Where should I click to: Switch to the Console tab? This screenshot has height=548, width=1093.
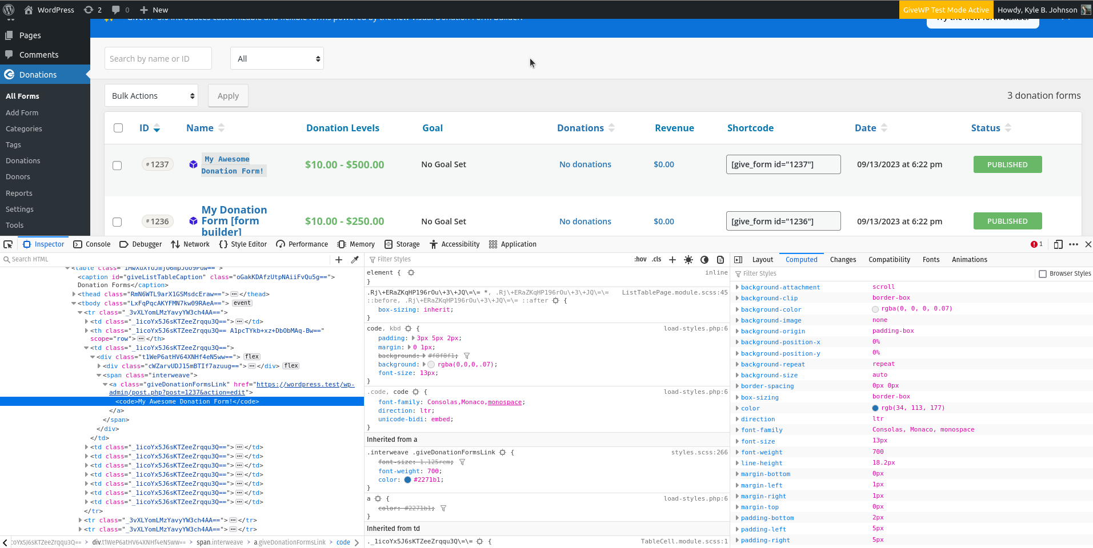(x=92, y=244)
